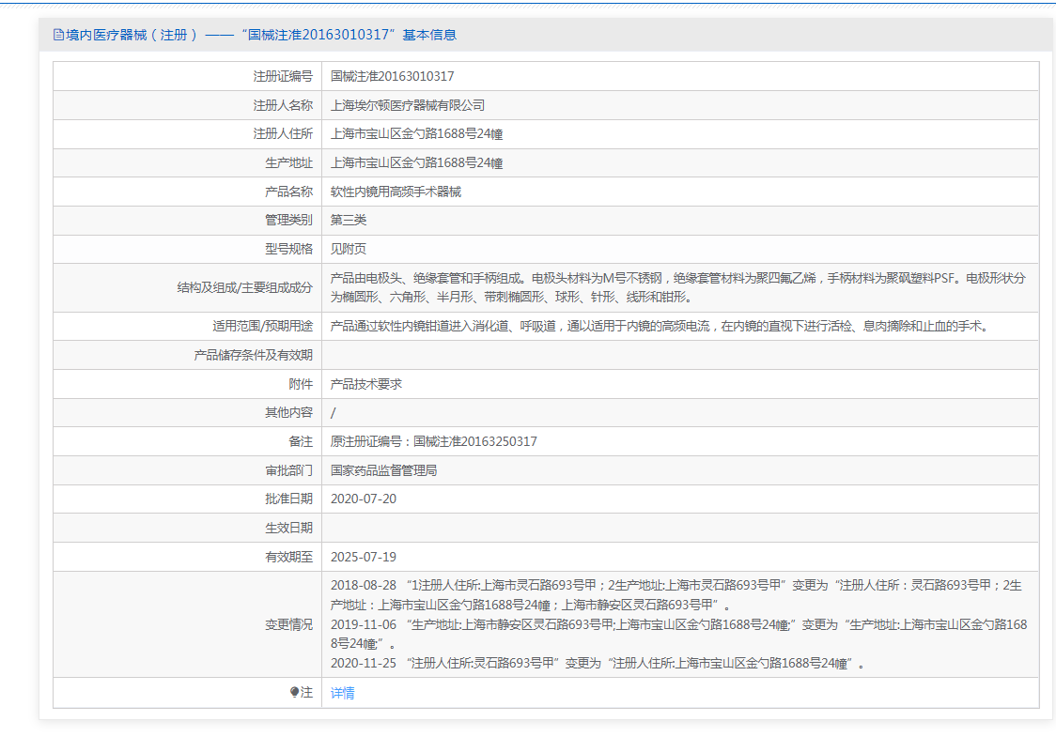Click the empty 生效日期 value cell
Screen dimensions: 1056x737
(x=680, y=528)
